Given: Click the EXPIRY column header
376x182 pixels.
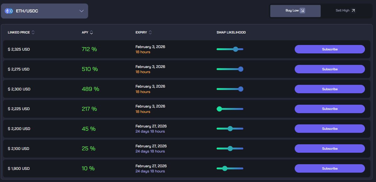Looking at the screenshot, I should point(141,32).
